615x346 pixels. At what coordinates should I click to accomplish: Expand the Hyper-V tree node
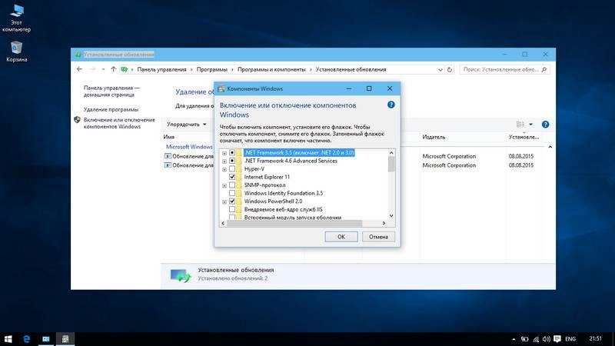[224, 169]
